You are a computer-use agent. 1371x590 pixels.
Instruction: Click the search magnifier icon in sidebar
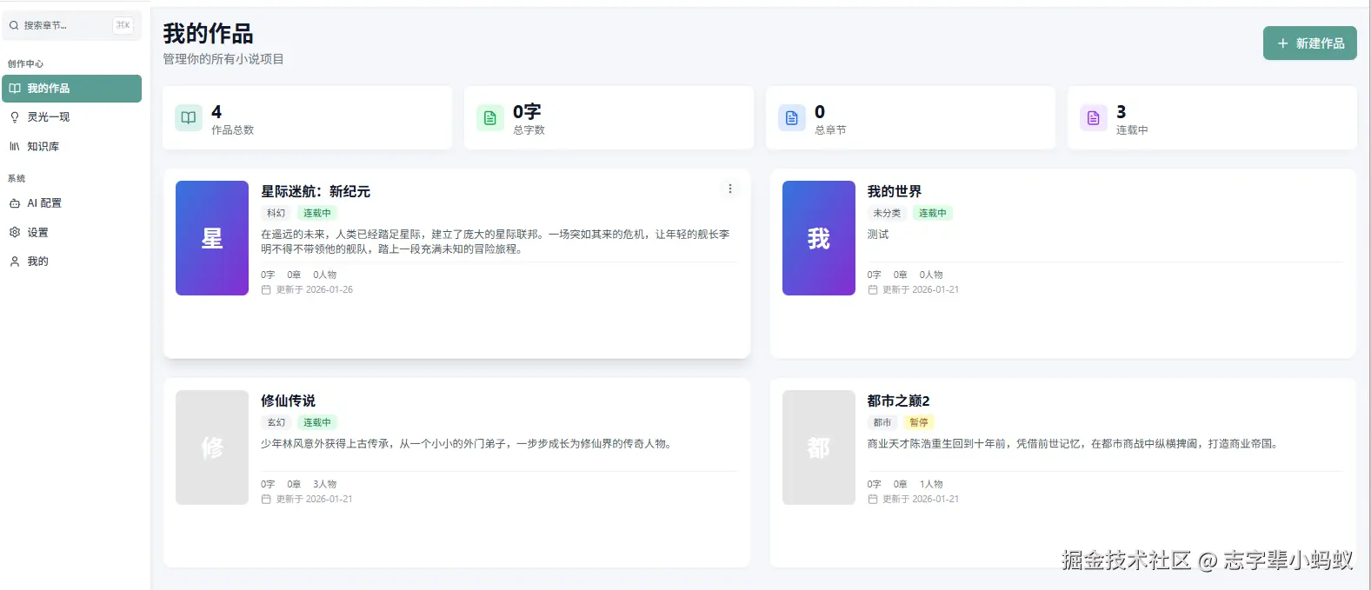pyautogui.click(x=14, y=25)
